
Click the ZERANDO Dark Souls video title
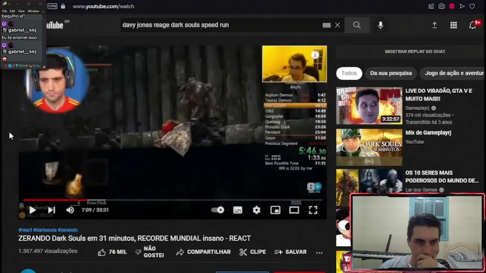tap(134, 238)
